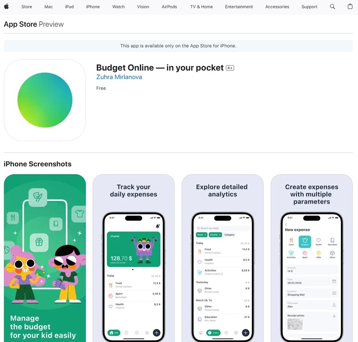Open 'Manage the budget for your kid' screenshot
This screenshot has height=342, width=358.
click(x=45, y=258)
